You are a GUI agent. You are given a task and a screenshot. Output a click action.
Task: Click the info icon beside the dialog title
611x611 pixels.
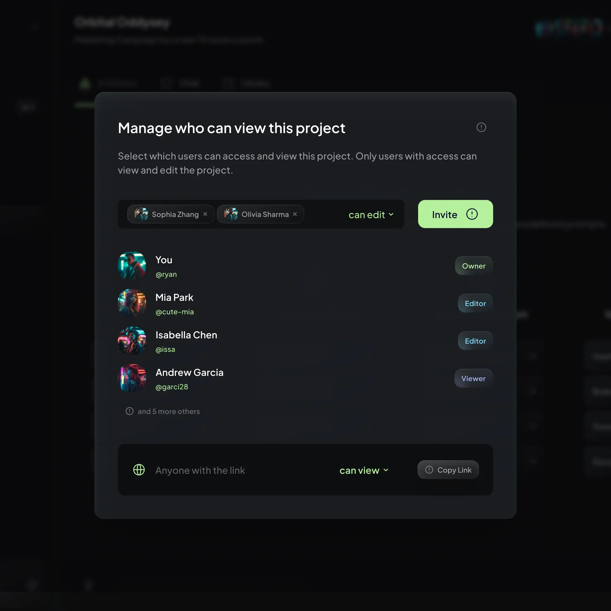(x=481, y=128)
